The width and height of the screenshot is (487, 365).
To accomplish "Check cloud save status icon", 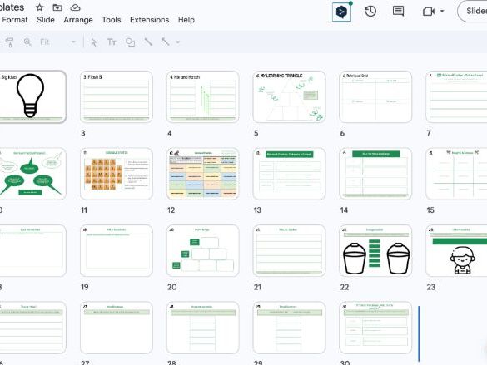I will coord(75,7).
